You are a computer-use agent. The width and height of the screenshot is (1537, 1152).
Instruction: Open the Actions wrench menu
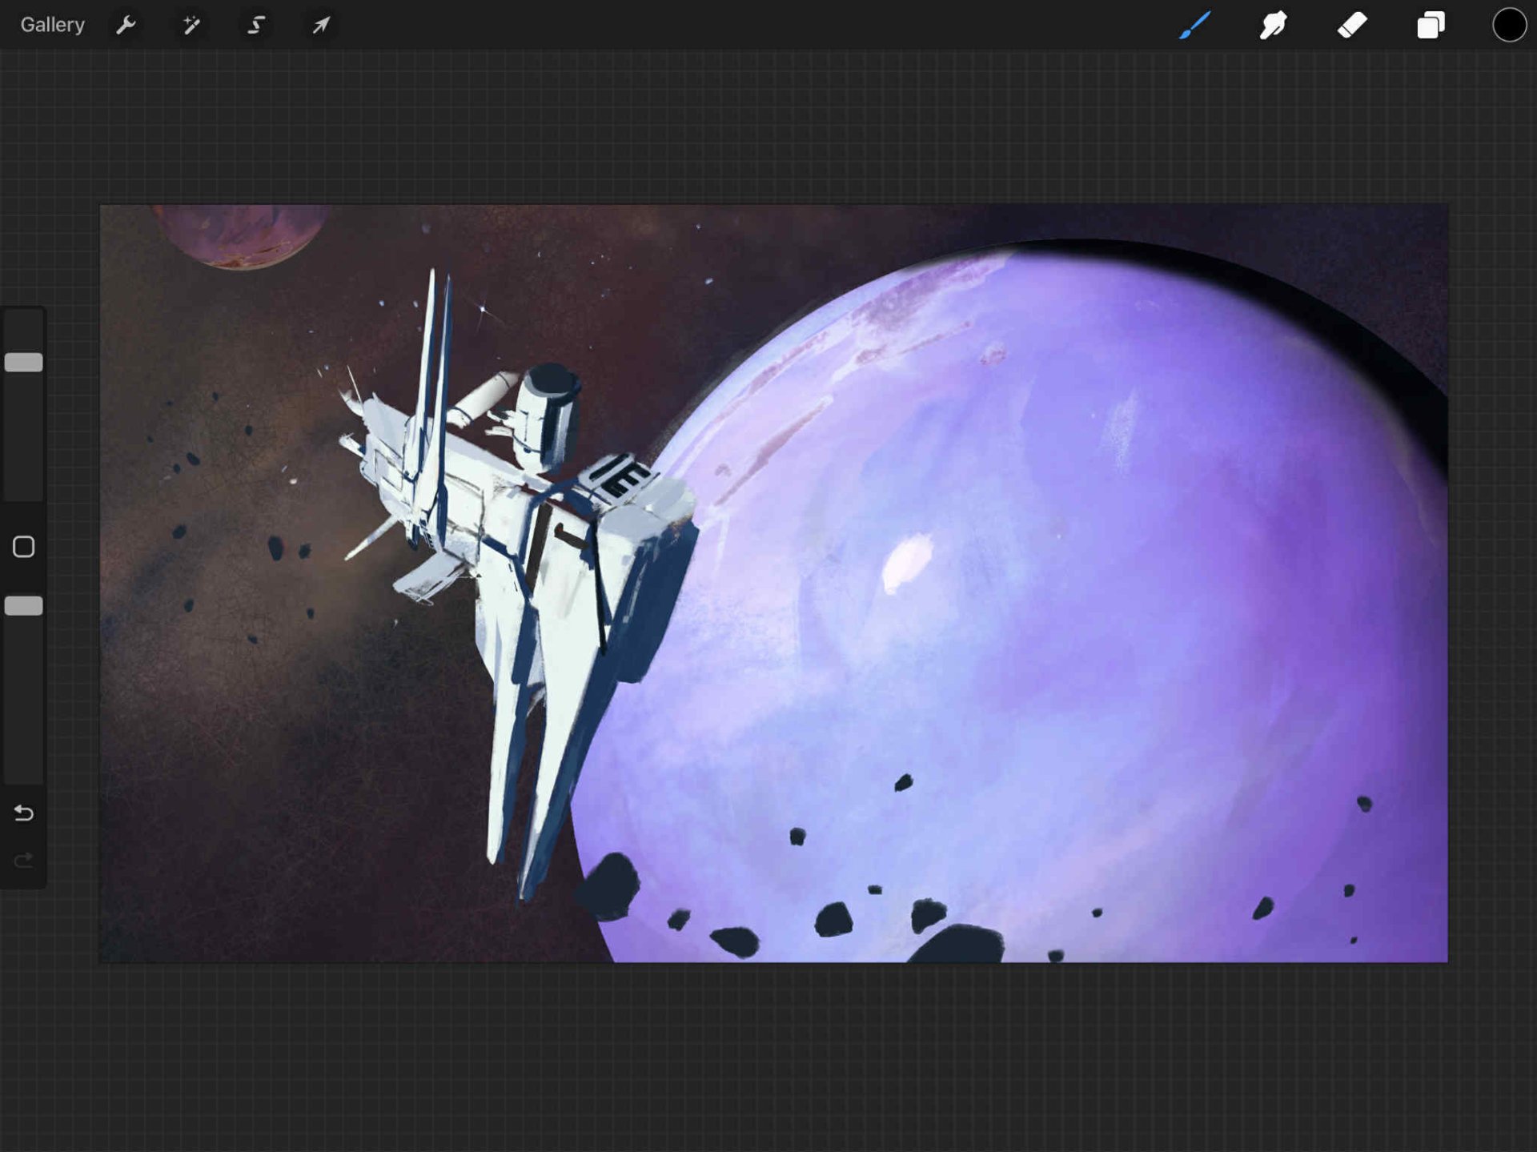pyautogui.click(x=126, y=26)
